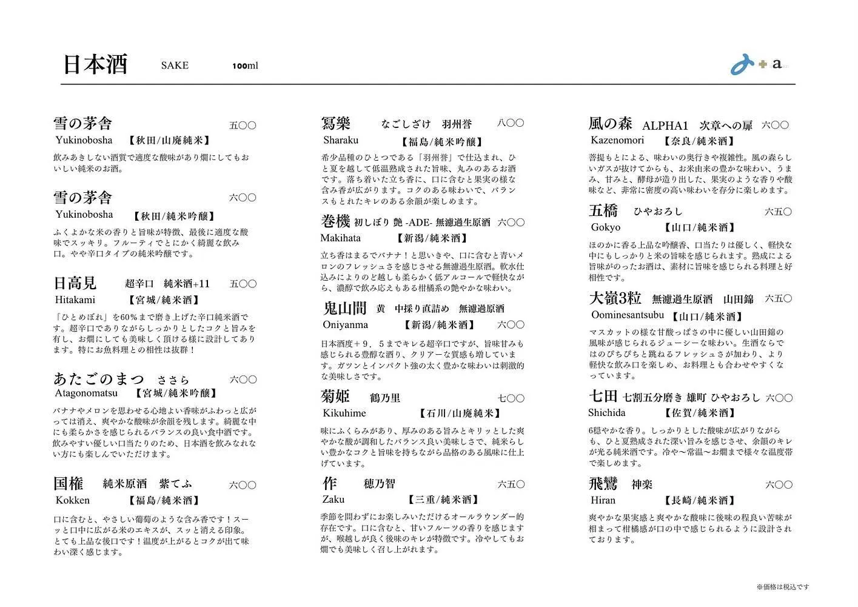Click the ※価格は税込です footnote
The height and width of the screenshot is (607, 858).
(783, 587)
